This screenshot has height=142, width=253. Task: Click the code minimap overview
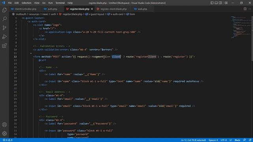(x=241, y=27)
